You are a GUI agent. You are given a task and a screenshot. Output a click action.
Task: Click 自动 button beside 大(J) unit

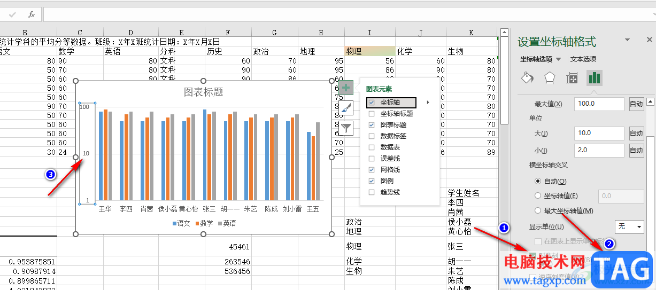(x=636, y=134)
